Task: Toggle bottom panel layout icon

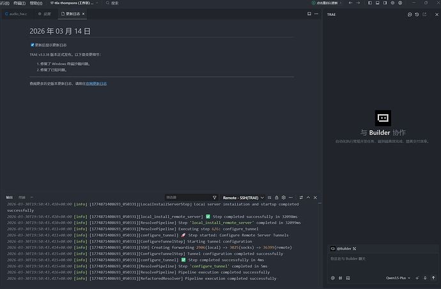Action: click(378, 3)
